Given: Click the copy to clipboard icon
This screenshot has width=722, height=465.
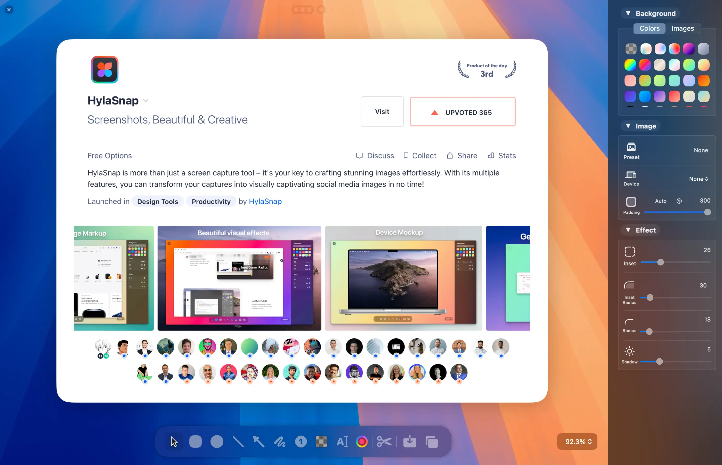Looking at the screenshot, I should 431,442.
